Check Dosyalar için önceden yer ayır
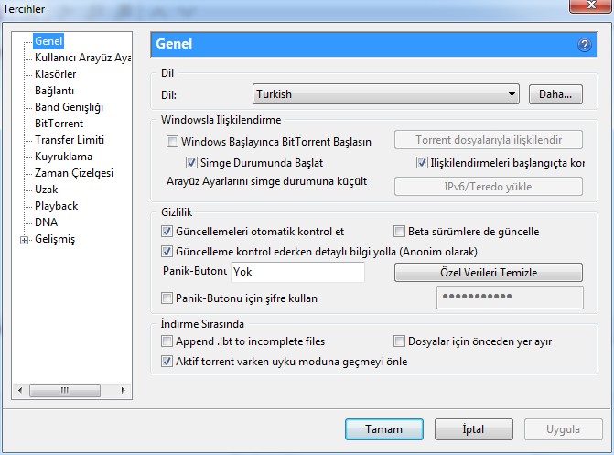This screenshot has width=614, height=455. click(x=399, y=341)
